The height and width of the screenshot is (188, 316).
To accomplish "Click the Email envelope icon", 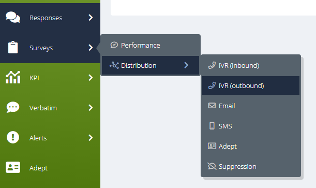I will click(212, 106).
